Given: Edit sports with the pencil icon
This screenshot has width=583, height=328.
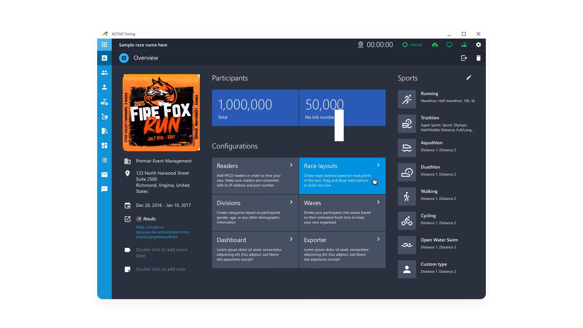Looking at the screenshot, I should coord(469,78).
